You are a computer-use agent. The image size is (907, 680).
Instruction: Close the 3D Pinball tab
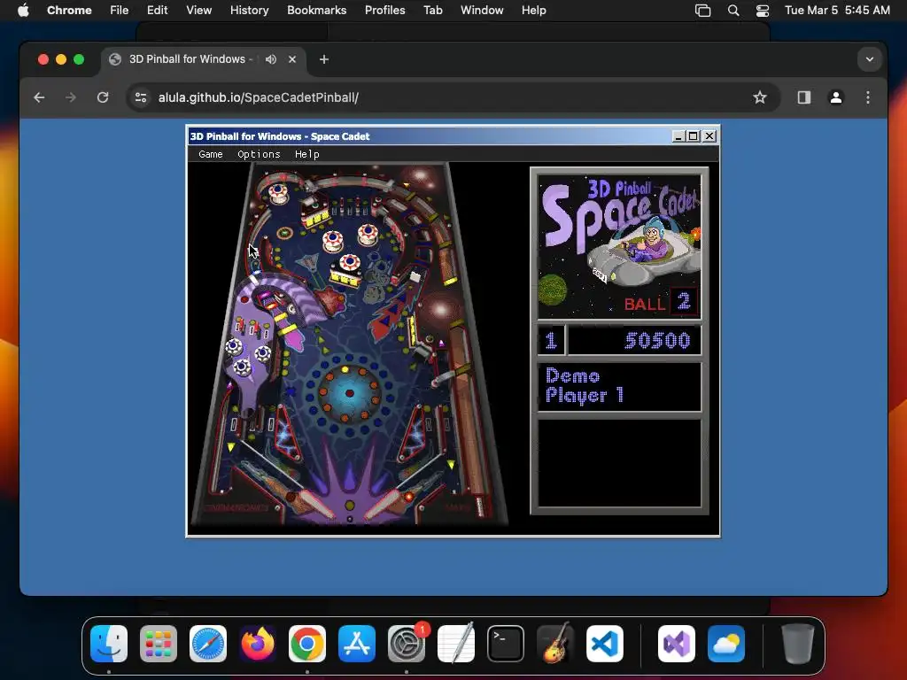pos(292,59)
